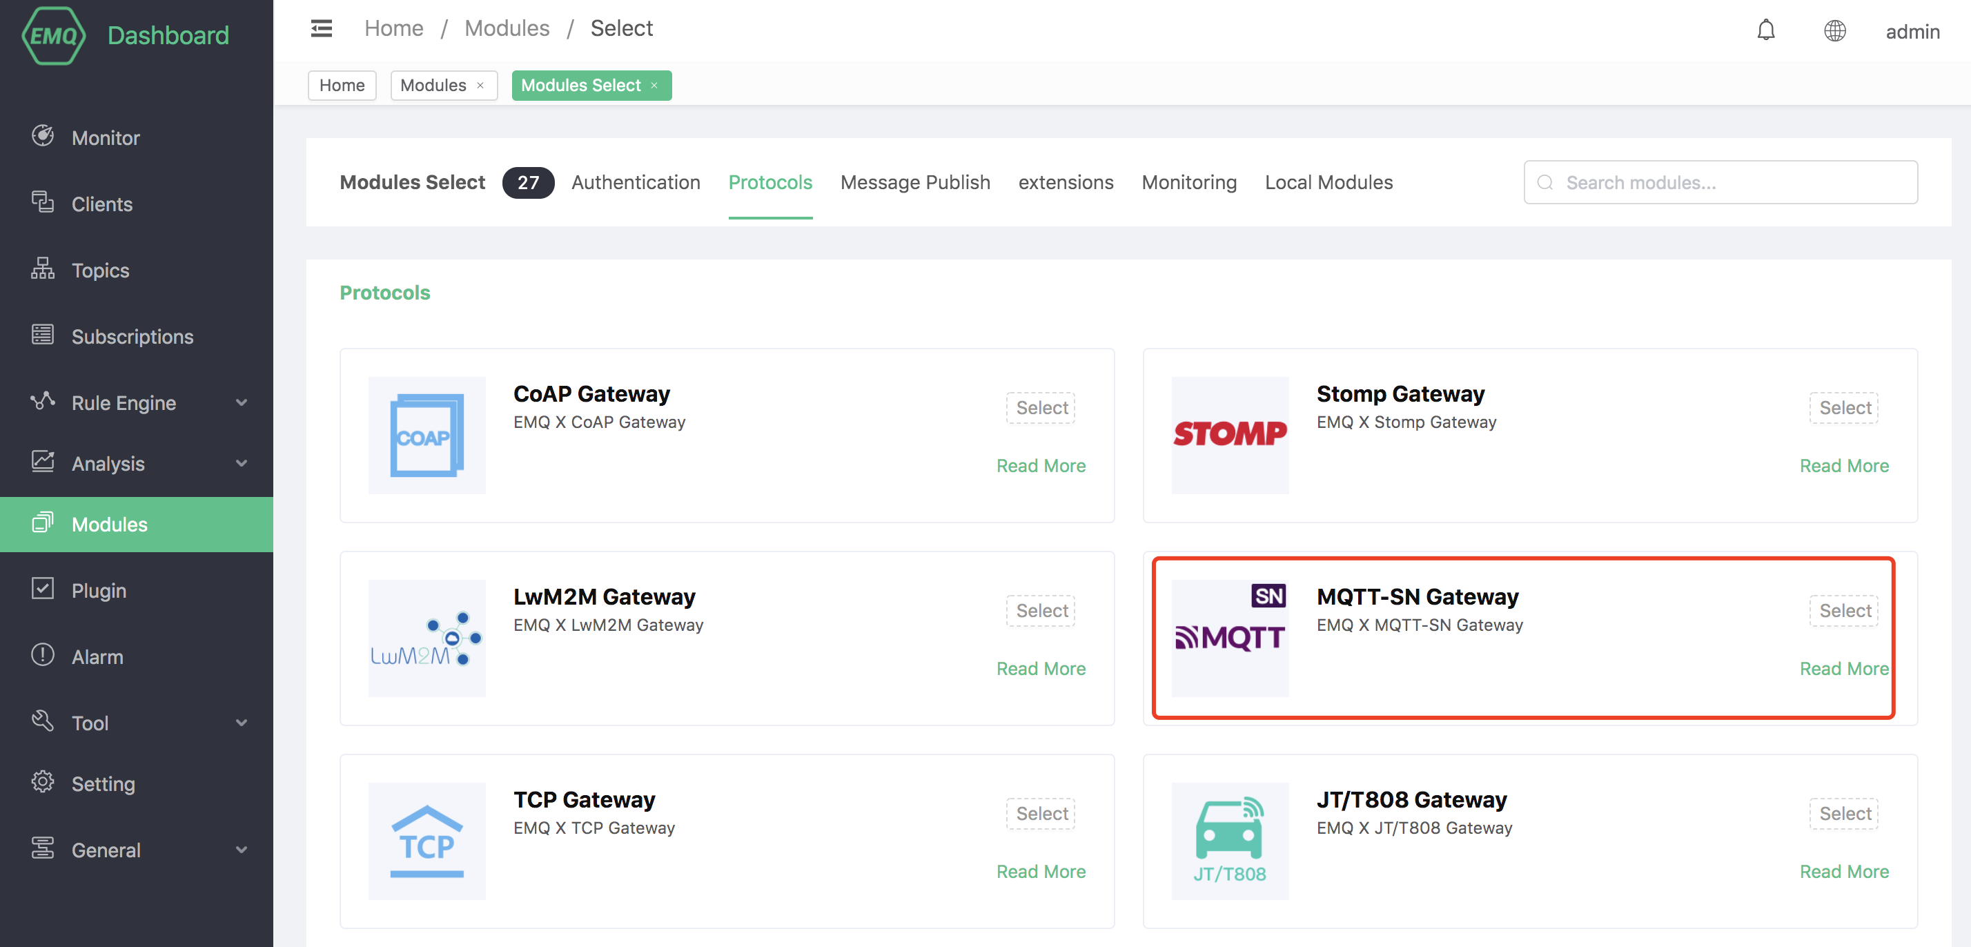Image resolution: width=1971 pixels, height=947 pixels.
Task: Switch to the Protocols tab
Action: point(769,182)
